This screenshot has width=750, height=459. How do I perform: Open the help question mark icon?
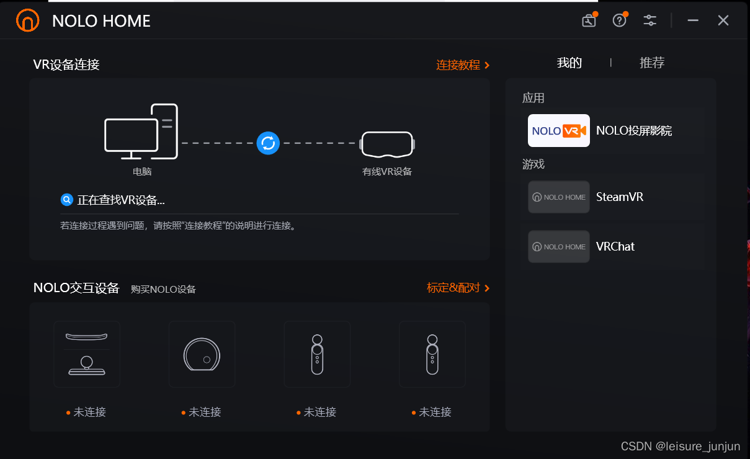[x=619, y=20]
